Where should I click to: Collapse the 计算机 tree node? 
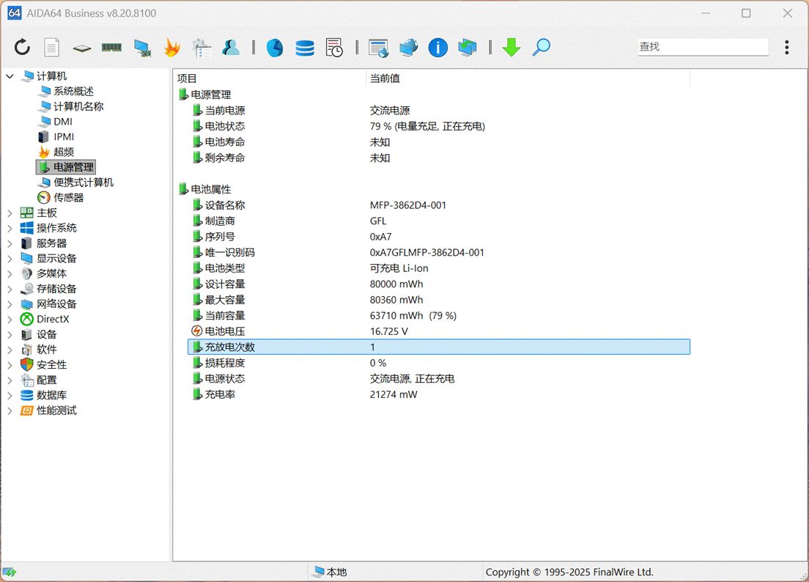(x=10, y=76)
